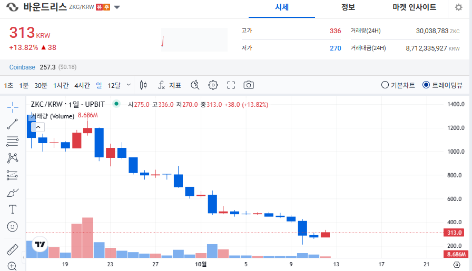This screenshot has width=472, height=271.
Task: Select the crosshair cursor tool
Action: [x=12, y=107]
